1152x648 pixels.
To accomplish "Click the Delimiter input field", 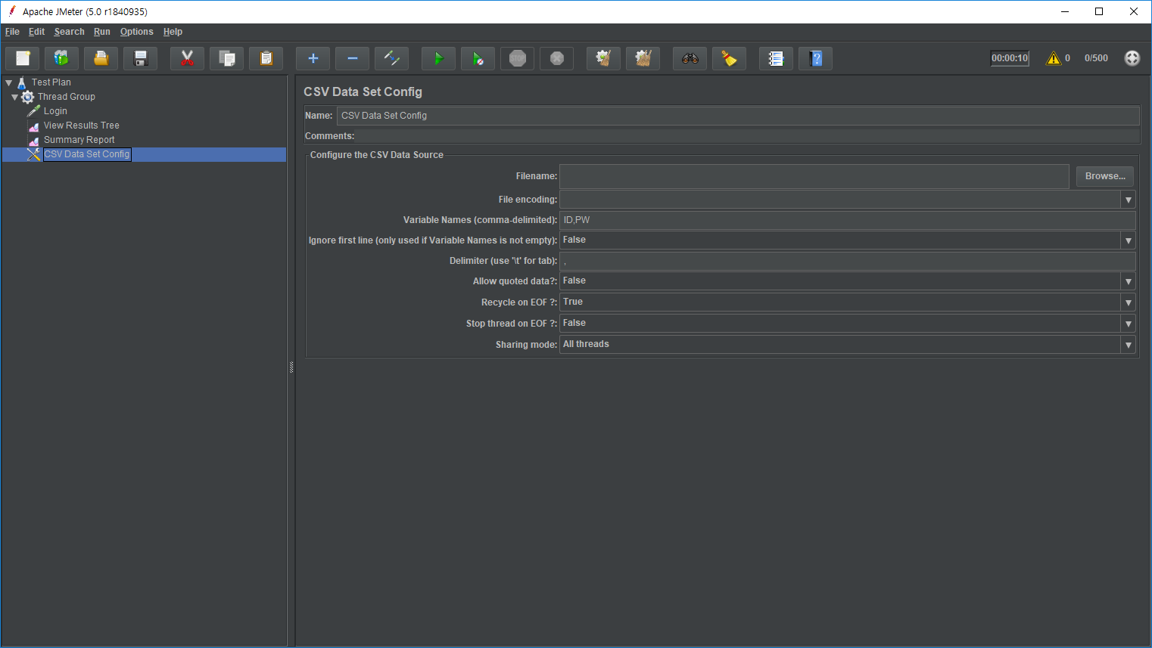I will point(848,261).
